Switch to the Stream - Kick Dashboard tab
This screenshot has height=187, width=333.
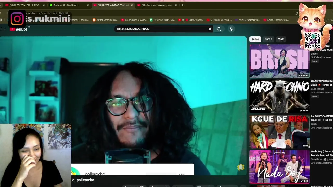66,5
